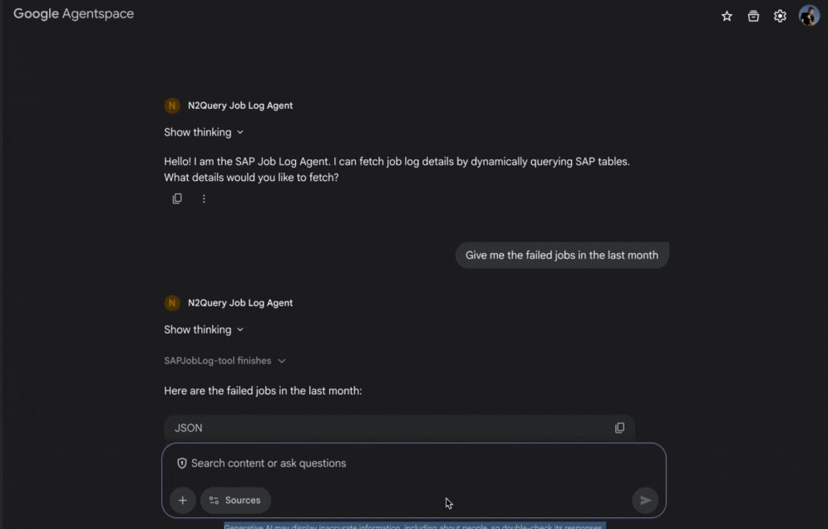Click the shield icon in search box
Screen dimensions: 828x529
pyautogui.click(x=182, y=463)
